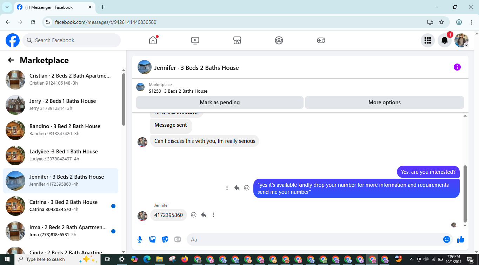Open Bandino 3 Bed 2 Bath House chat
This screenshot has height=265, width=479.
click(x=60, y=130)
